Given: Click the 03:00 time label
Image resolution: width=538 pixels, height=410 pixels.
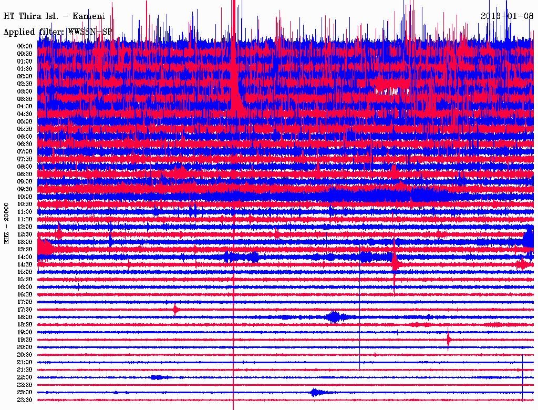Looking at the screenshot, I should (25, 91).
